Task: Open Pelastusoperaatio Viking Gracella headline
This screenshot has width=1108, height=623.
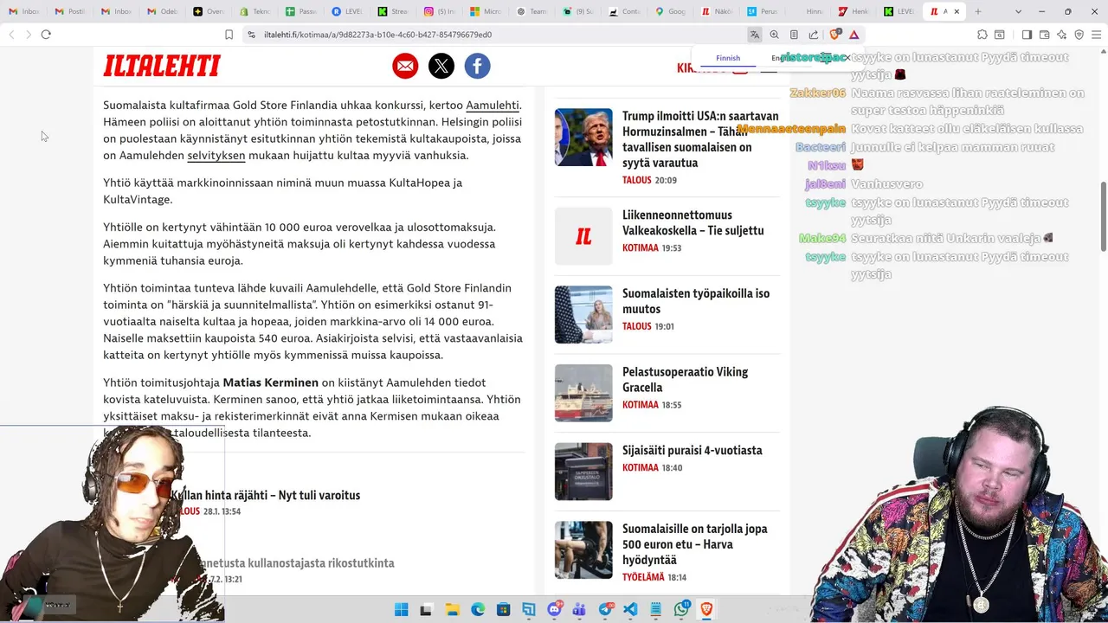Action: pos(685,380)
